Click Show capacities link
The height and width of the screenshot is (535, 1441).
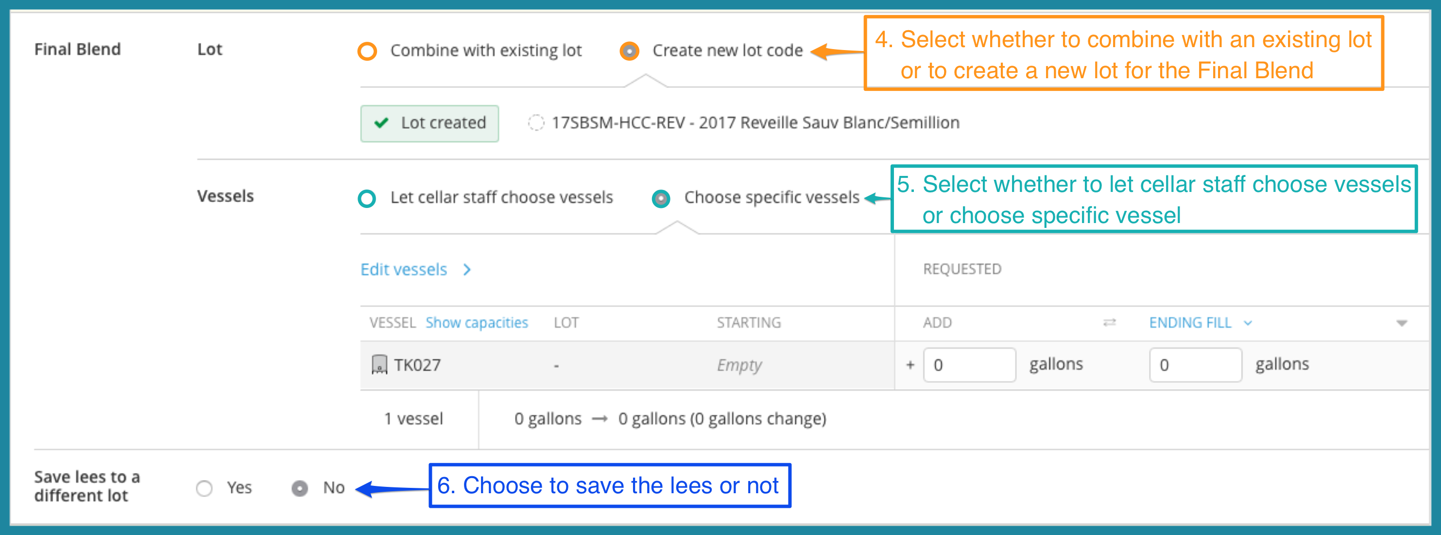click(x=477, y=322)
